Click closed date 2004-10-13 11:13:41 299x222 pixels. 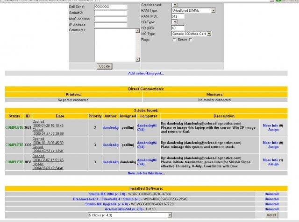48,151
